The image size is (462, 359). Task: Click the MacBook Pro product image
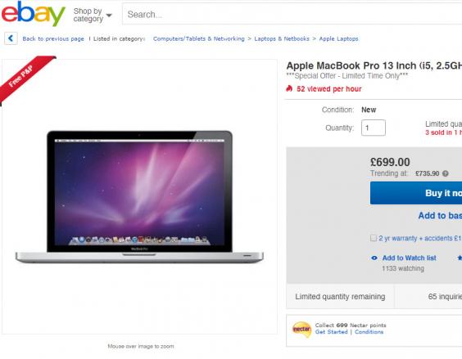139,196
